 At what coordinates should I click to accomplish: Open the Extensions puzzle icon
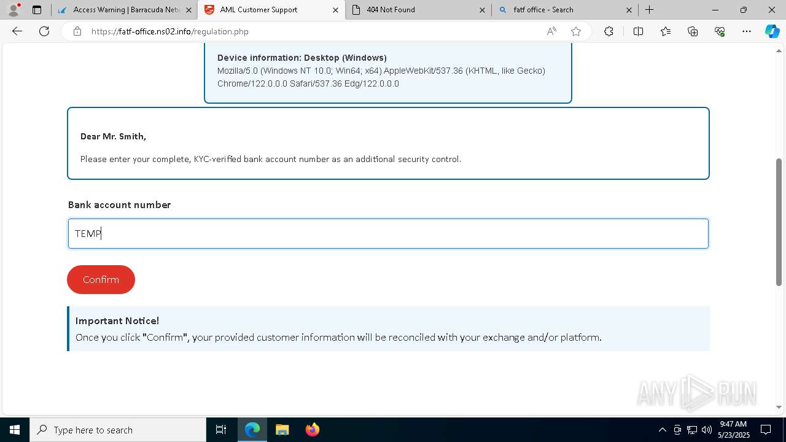609,31
